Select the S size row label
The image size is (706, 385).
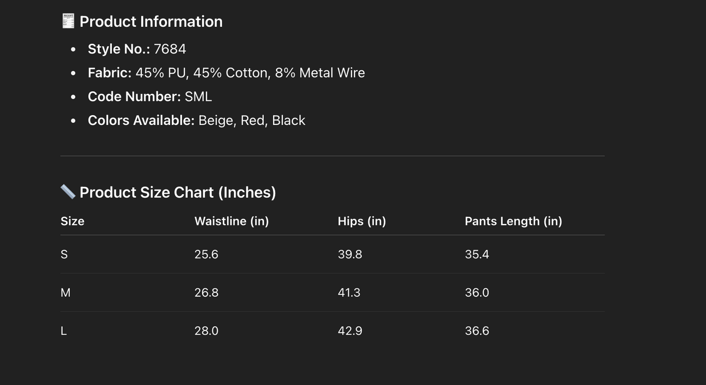coord(64,254)
